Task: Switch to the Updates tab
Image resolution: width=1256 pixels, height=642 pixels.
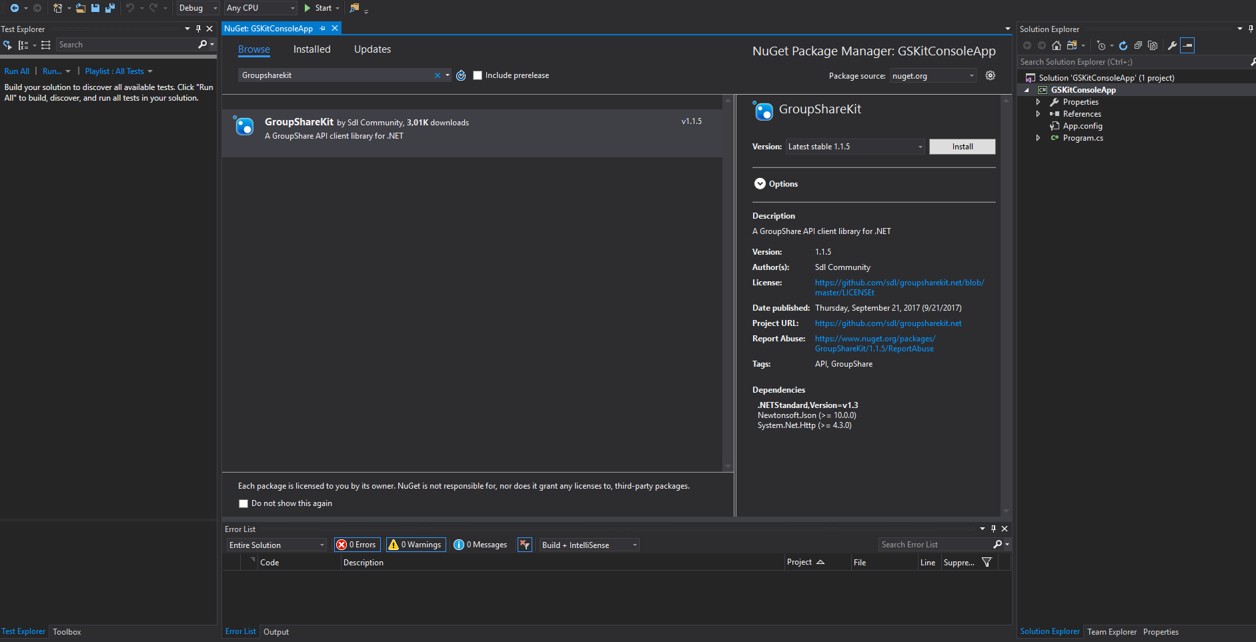Action: 372,49
